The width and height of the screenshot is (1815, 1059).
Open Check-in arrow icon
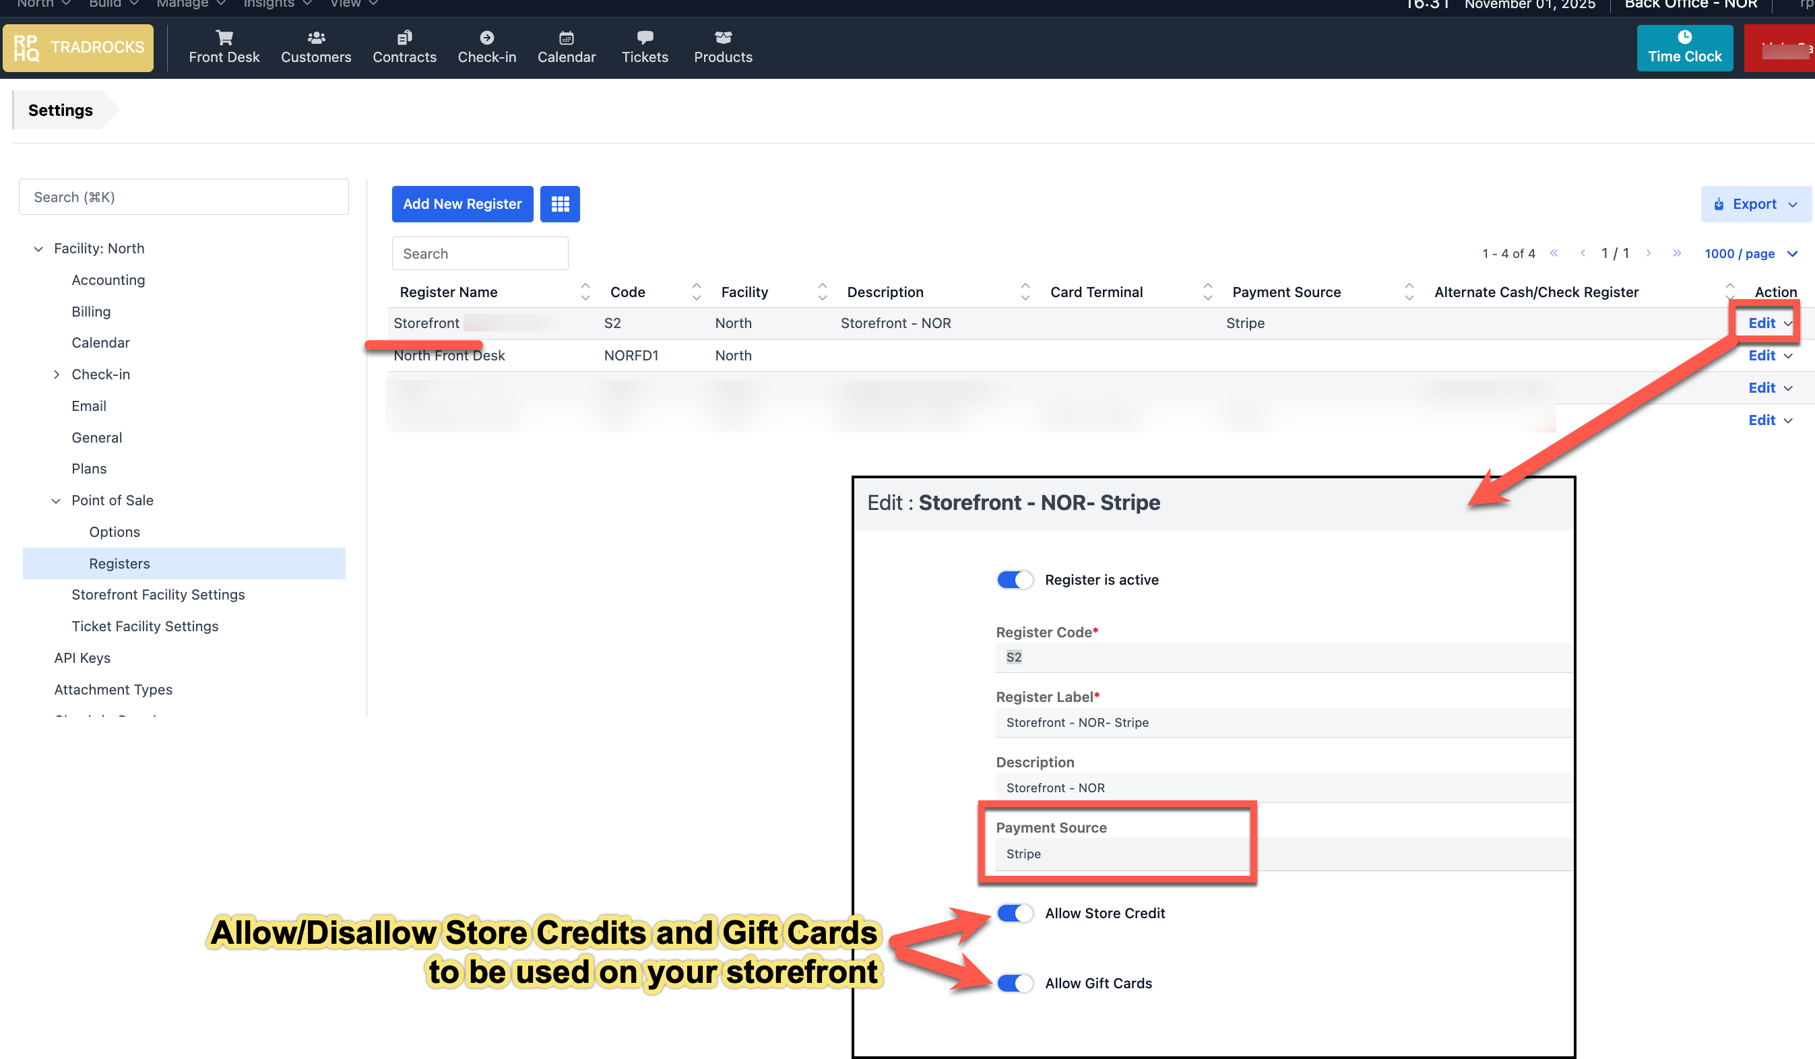(x=487, y=38)
